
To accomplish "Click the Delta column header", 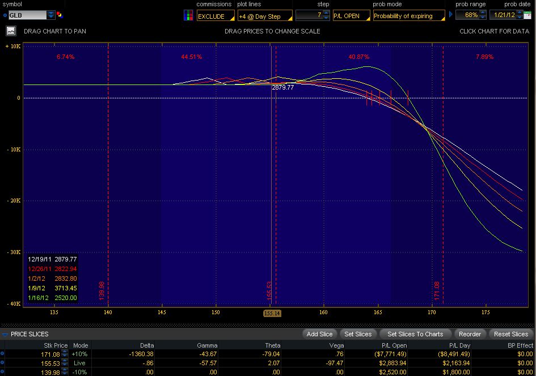I will tap(147, 345).
